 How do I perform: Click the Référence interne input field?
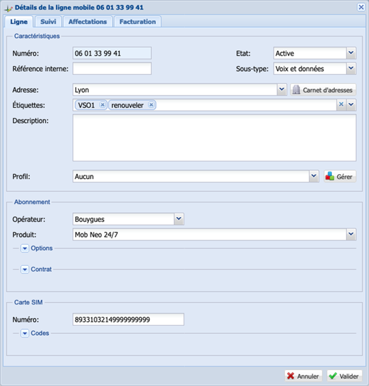coord(112,69)
